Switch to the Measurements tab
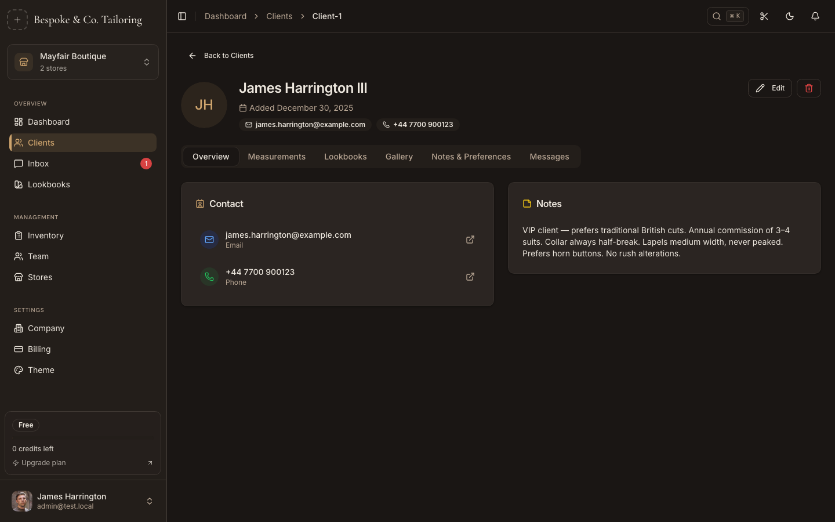Viewport: 835px width, 522px height. coord(277,157)
